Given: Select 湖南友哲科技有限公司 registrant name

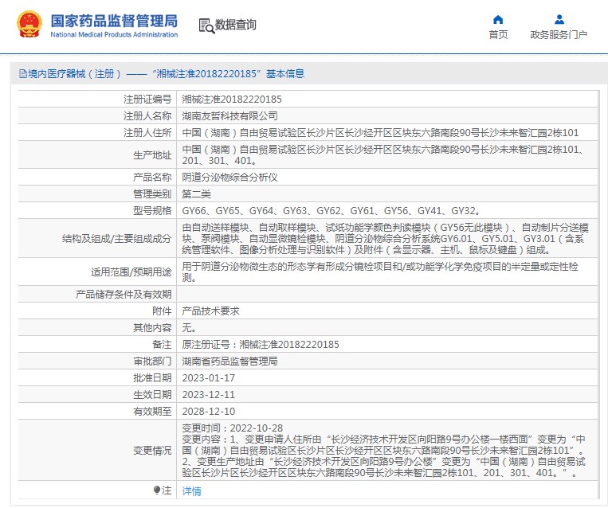Looking at the screenshot, I should 230,116.
